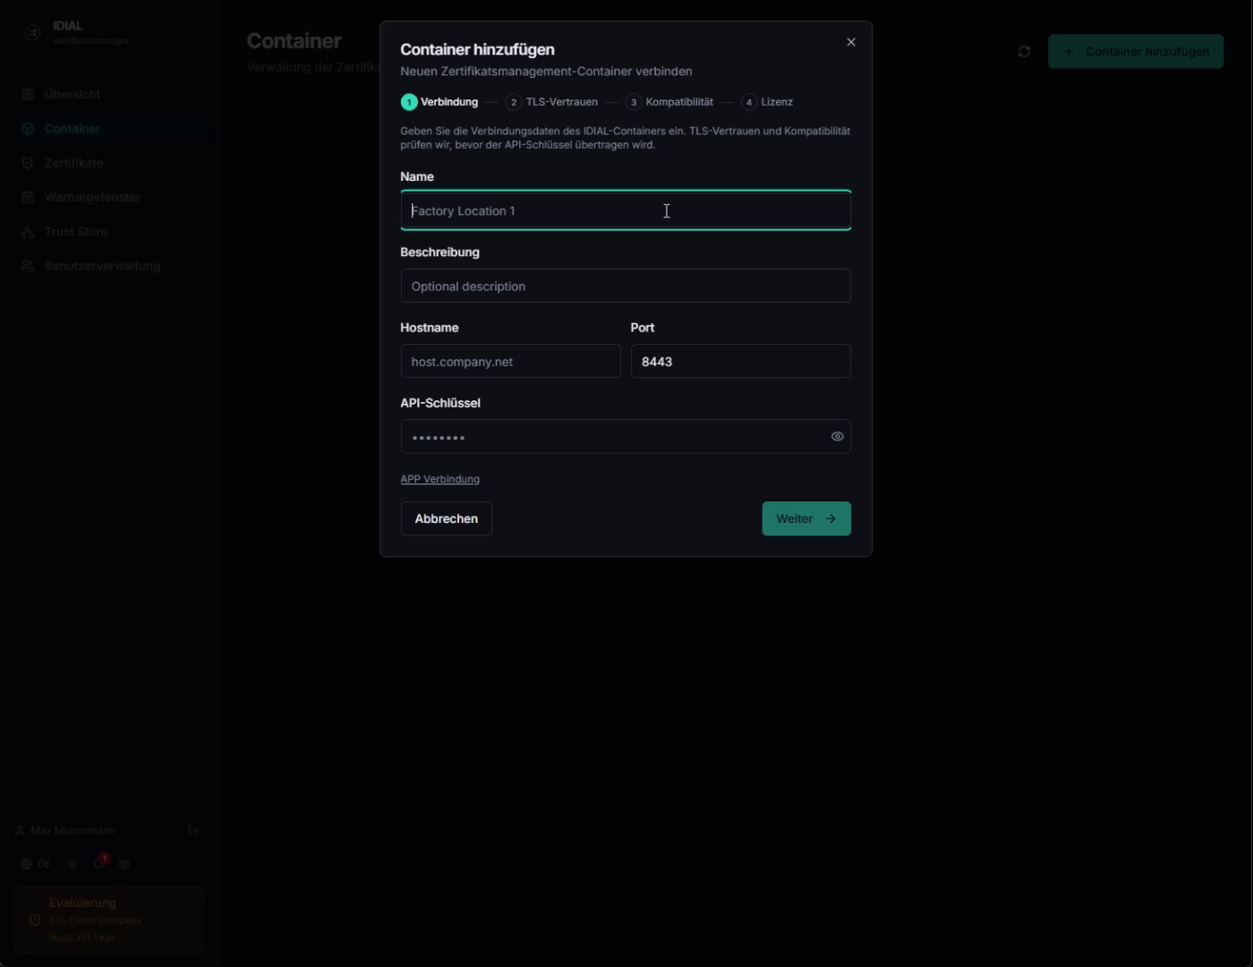Image resolution: width=1253 pixels, height=967 pixels.
Task: Click the Container cube icon
Action: [x=28, y=129]
